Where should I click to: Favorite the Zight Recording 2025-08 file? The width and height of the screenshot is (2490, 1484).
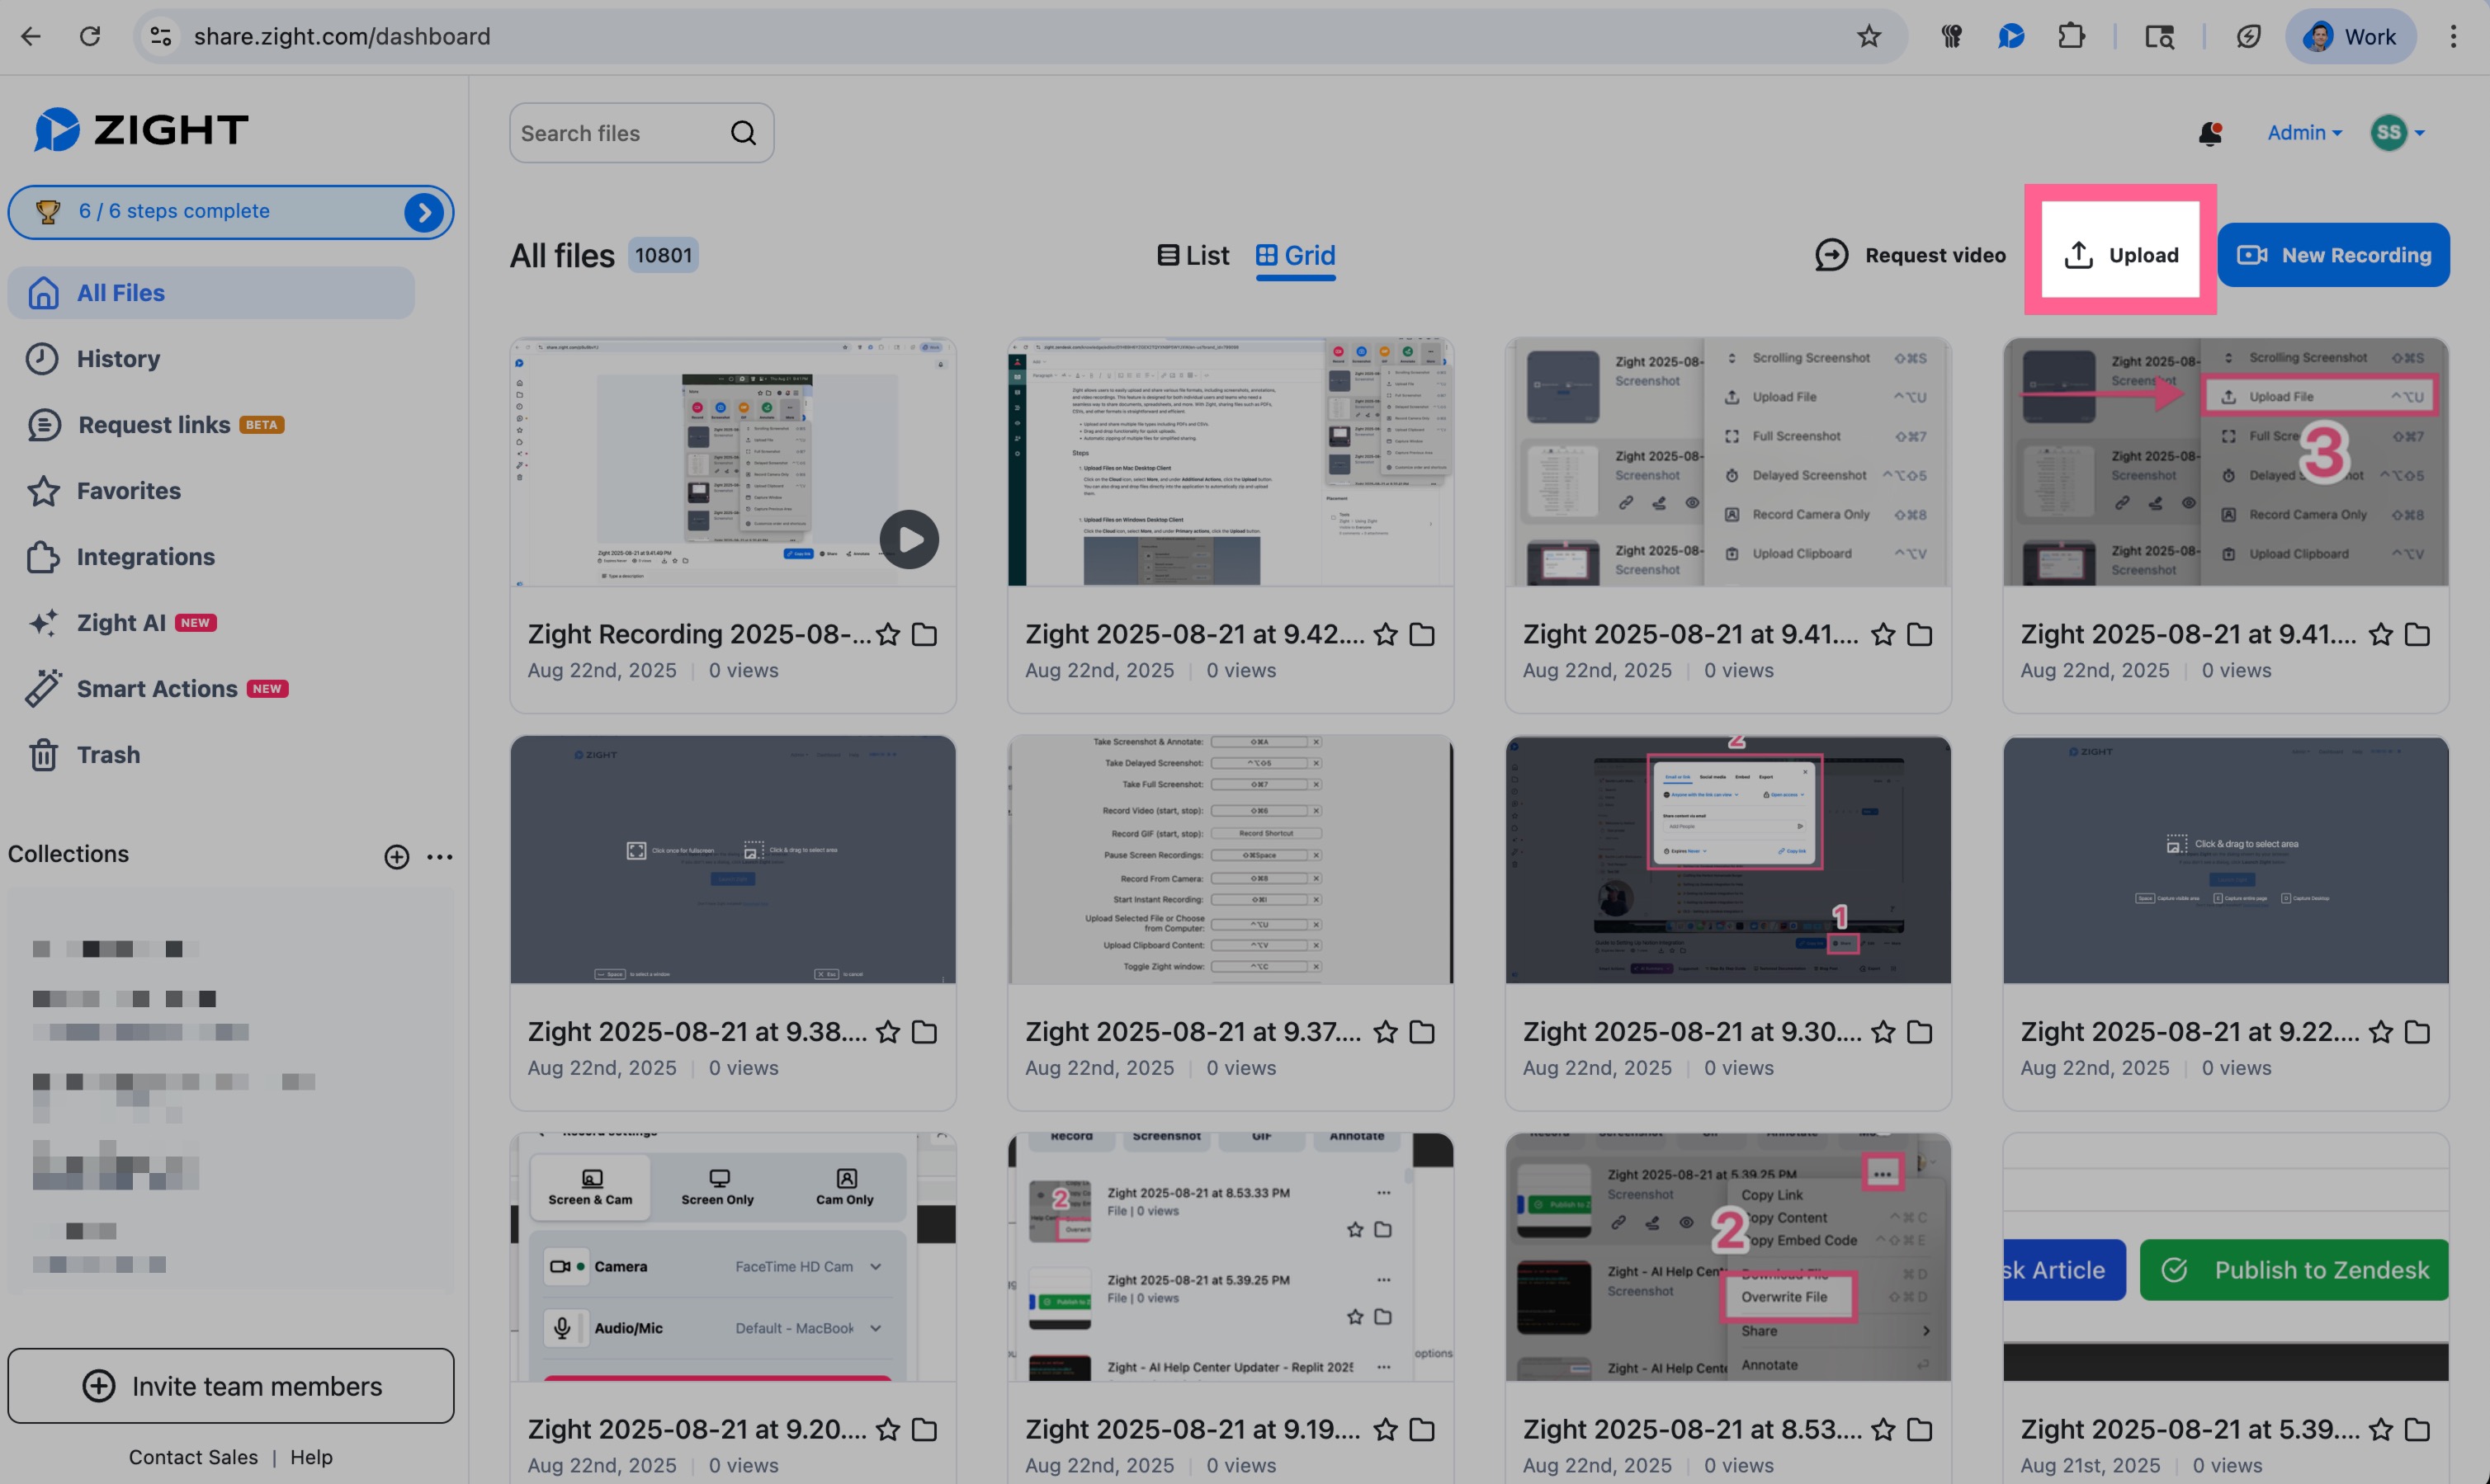click(887, 634)
